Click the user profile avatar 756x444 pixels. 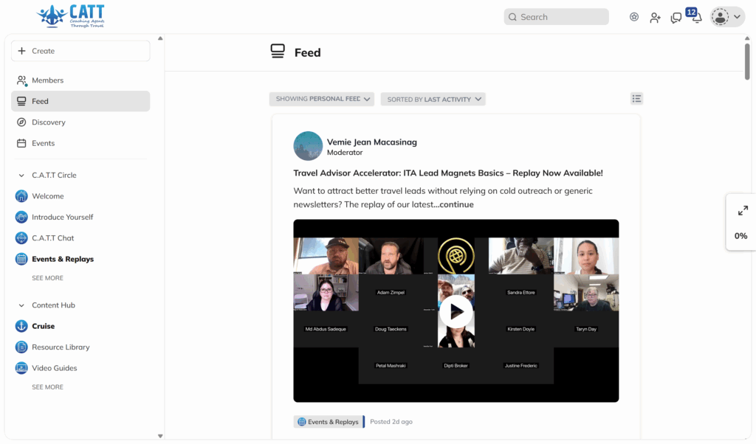tap(720, 17)
